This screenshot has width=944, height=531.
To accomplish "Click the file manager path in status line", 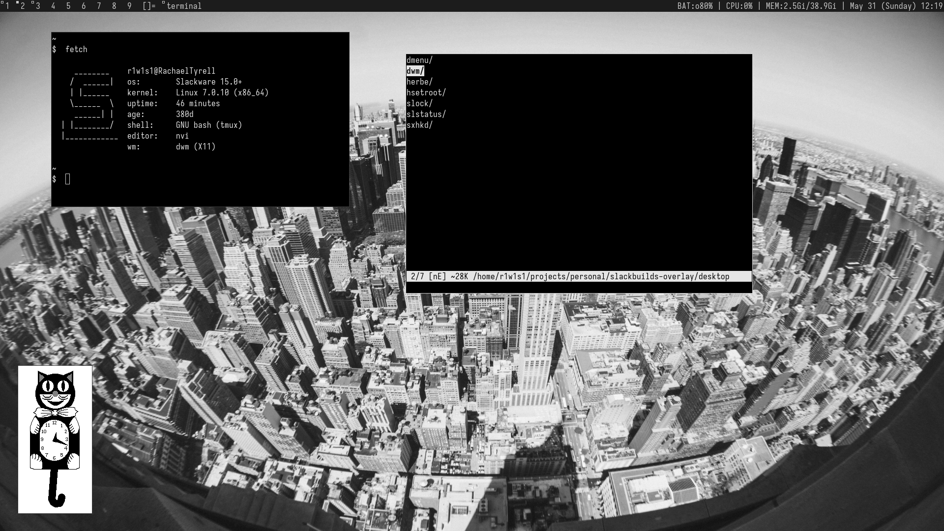I will 601,276.
